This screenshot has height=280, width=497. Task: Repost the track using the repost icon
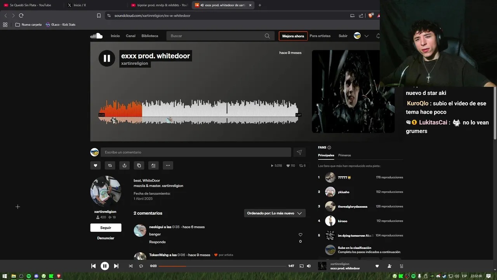tap(110, 165)
